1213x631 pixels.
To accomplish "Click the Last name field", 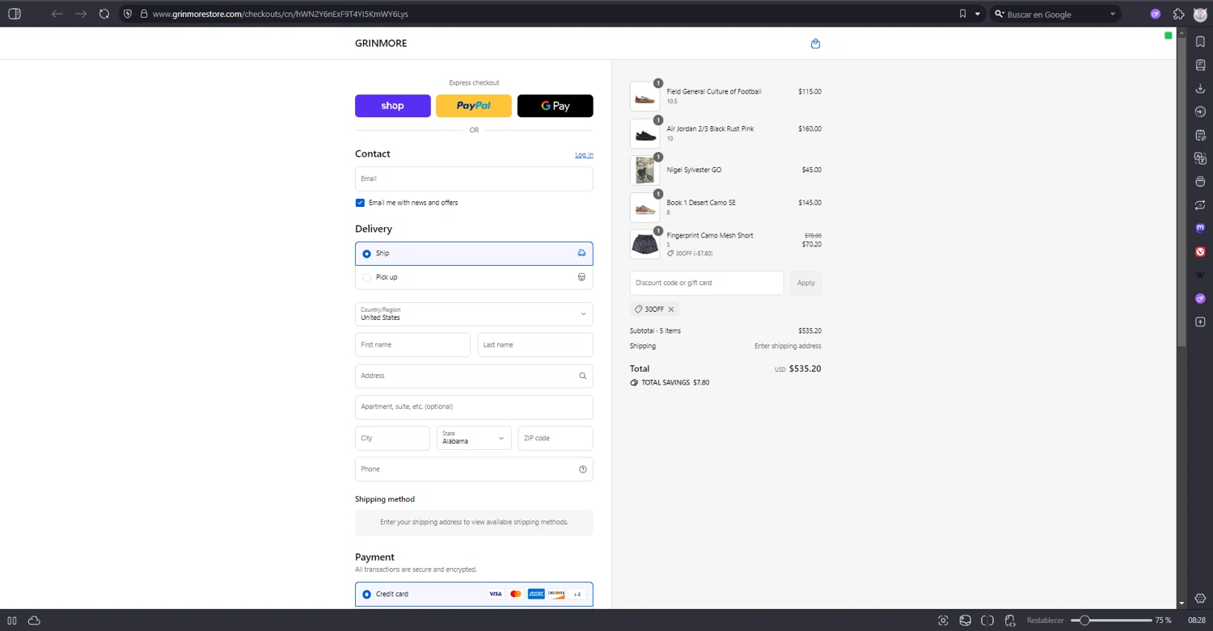I will (535, 345).
